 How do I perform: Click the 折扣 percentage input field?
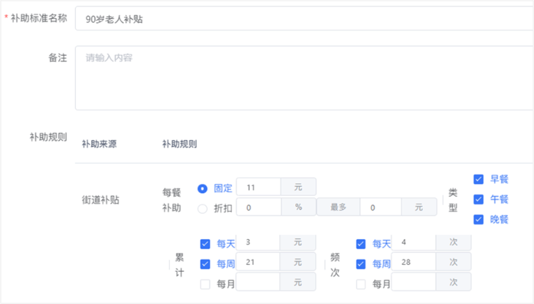[x=258, y=208]
